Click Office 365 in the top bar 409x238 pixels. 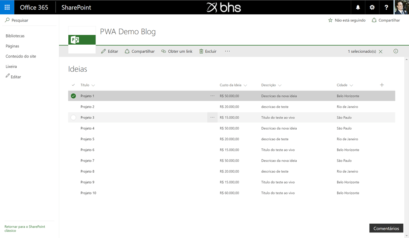(34, 7)
